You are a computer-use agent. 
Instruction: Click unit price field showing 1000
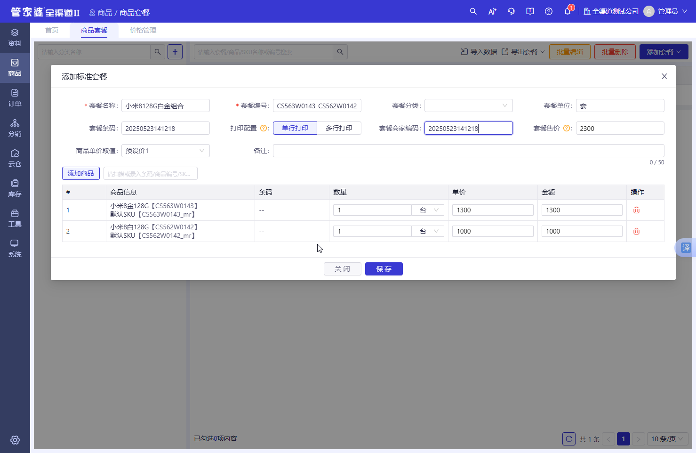click(493, 231)
